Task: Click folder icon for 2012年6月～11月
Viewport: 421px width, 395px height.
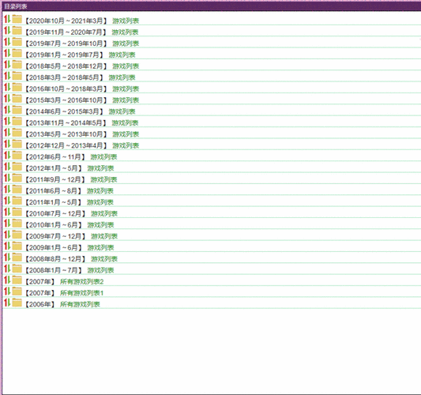Action: click(17, 156)
